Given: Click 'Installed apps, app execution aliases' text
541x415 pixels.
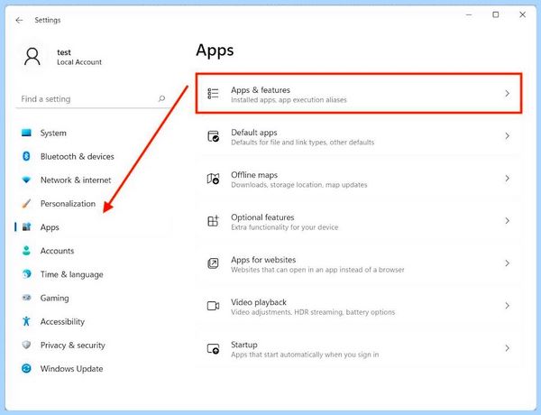Looking at the screenshot, I should [x=289, y=100].
